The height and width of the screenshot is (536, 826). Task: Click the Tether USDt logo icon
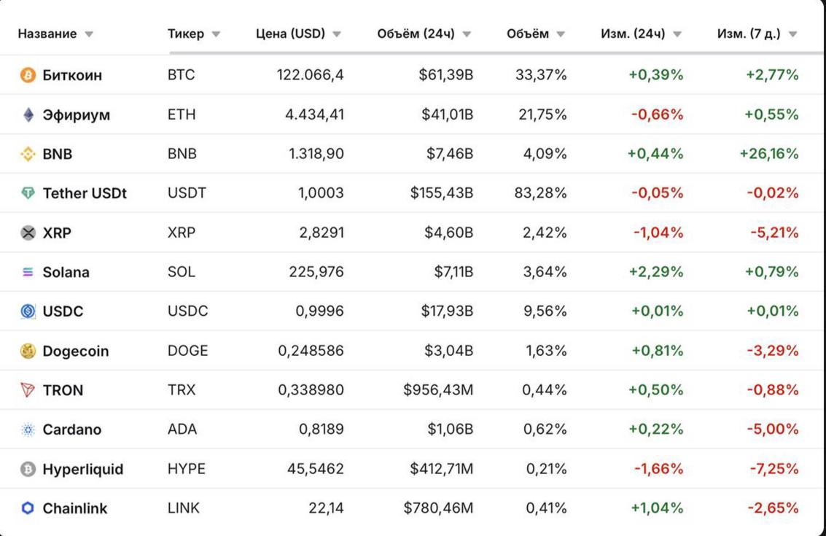(28, 193)
